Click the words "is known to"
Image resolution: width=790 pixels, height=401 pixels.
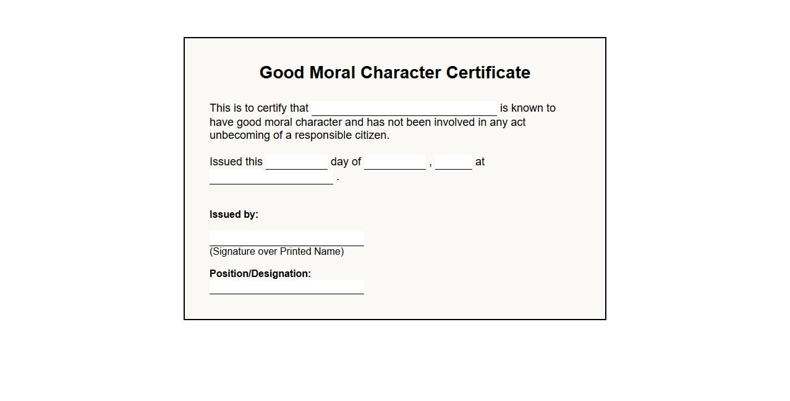point(528,108)
